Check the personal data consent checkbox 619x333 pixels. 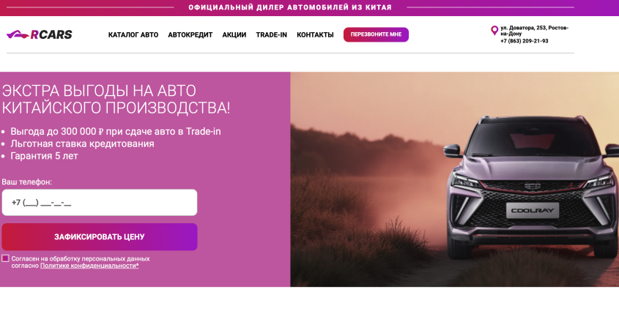(x=5, y=258)
